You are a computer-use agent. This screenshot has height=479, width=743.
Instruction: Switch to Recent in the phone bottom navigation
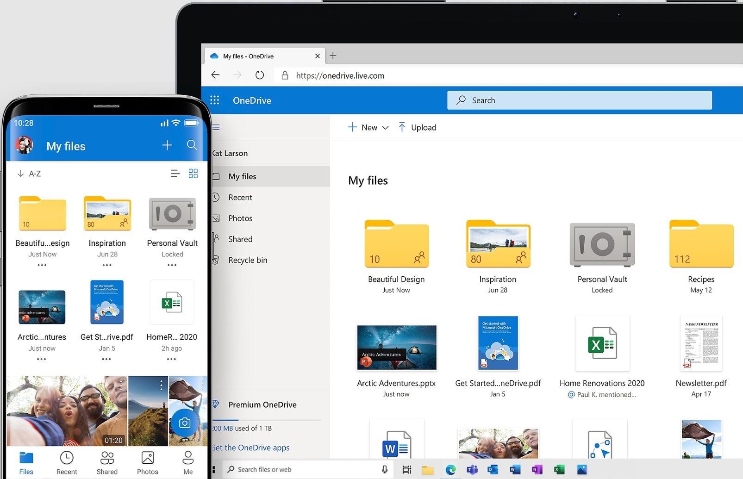pos(66,462)
